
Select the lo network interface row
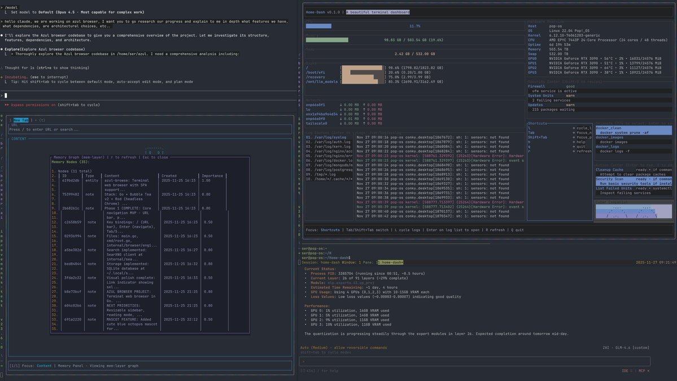pos(344,110)
